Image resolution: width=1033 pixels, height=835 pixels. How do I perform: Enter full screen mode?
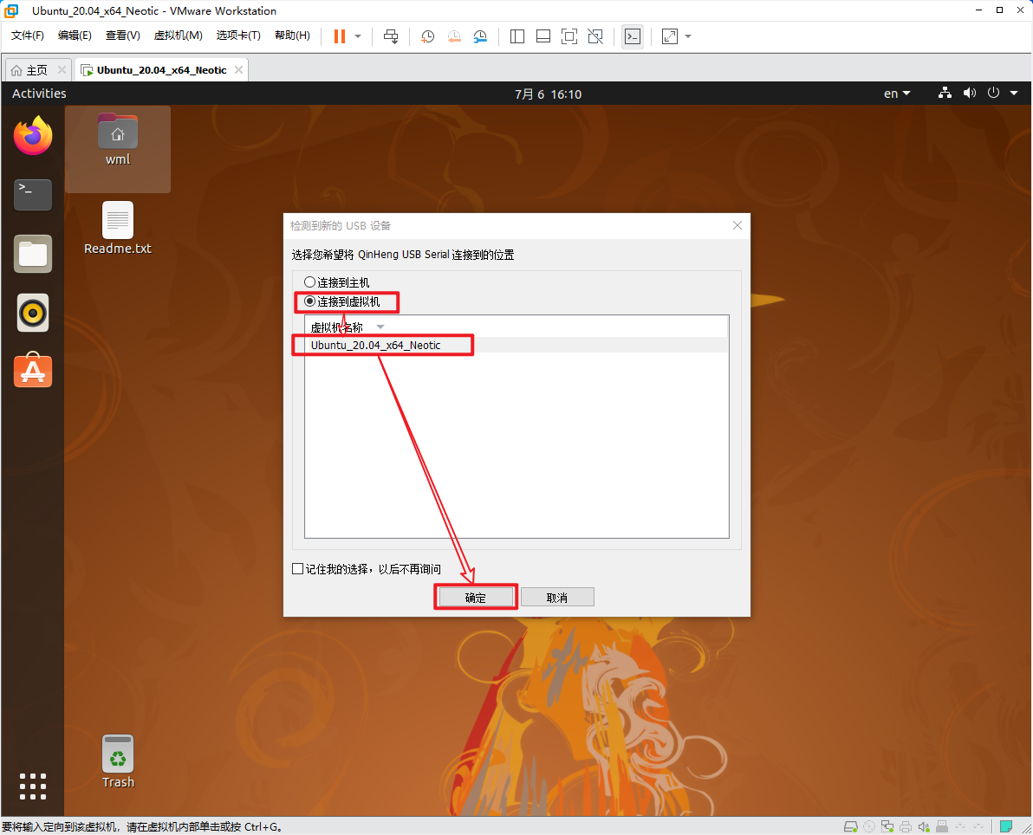click(x=569, y=36)
